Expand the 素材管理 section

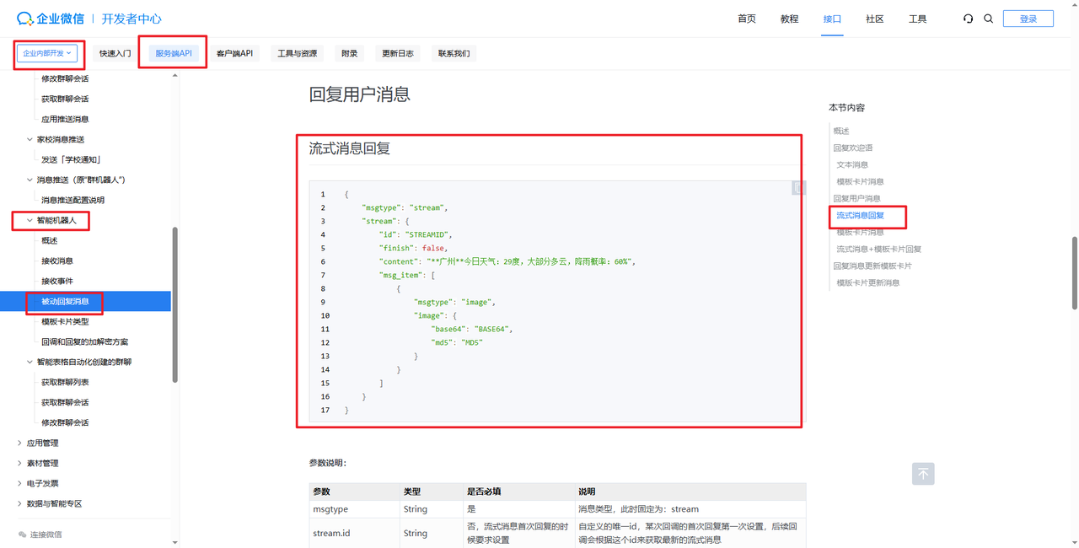tap(20, 463)
